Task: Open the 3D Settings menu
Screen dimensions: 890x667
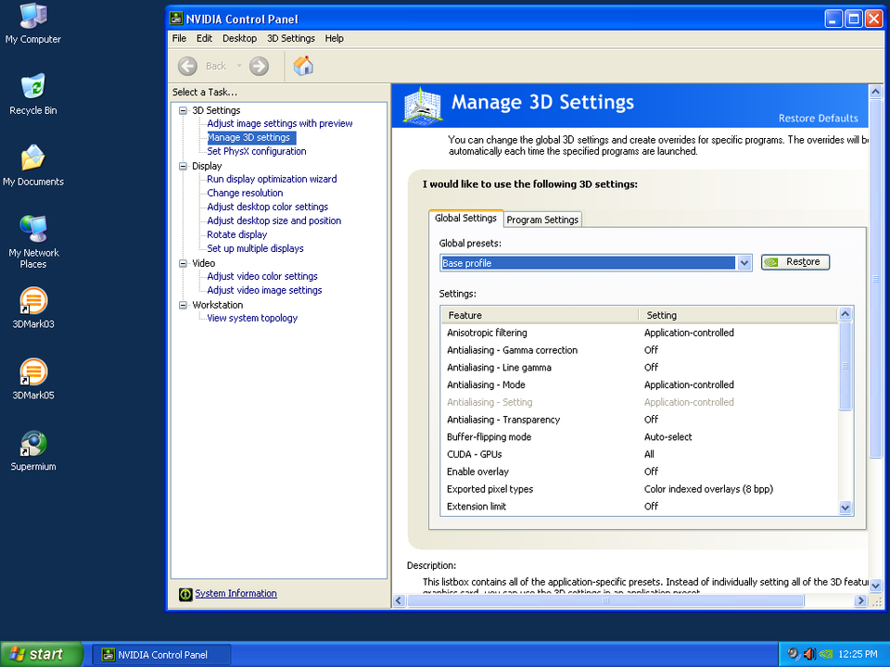Action: (291, 38)
